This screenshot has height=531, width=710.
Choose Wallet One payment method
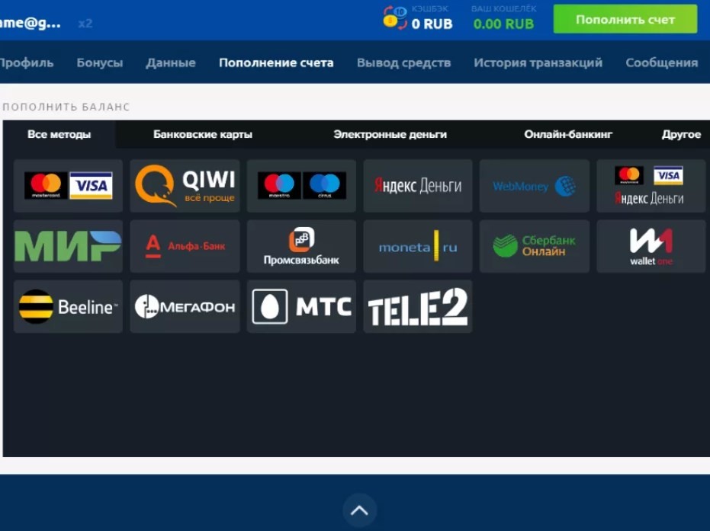click(651, 246)
